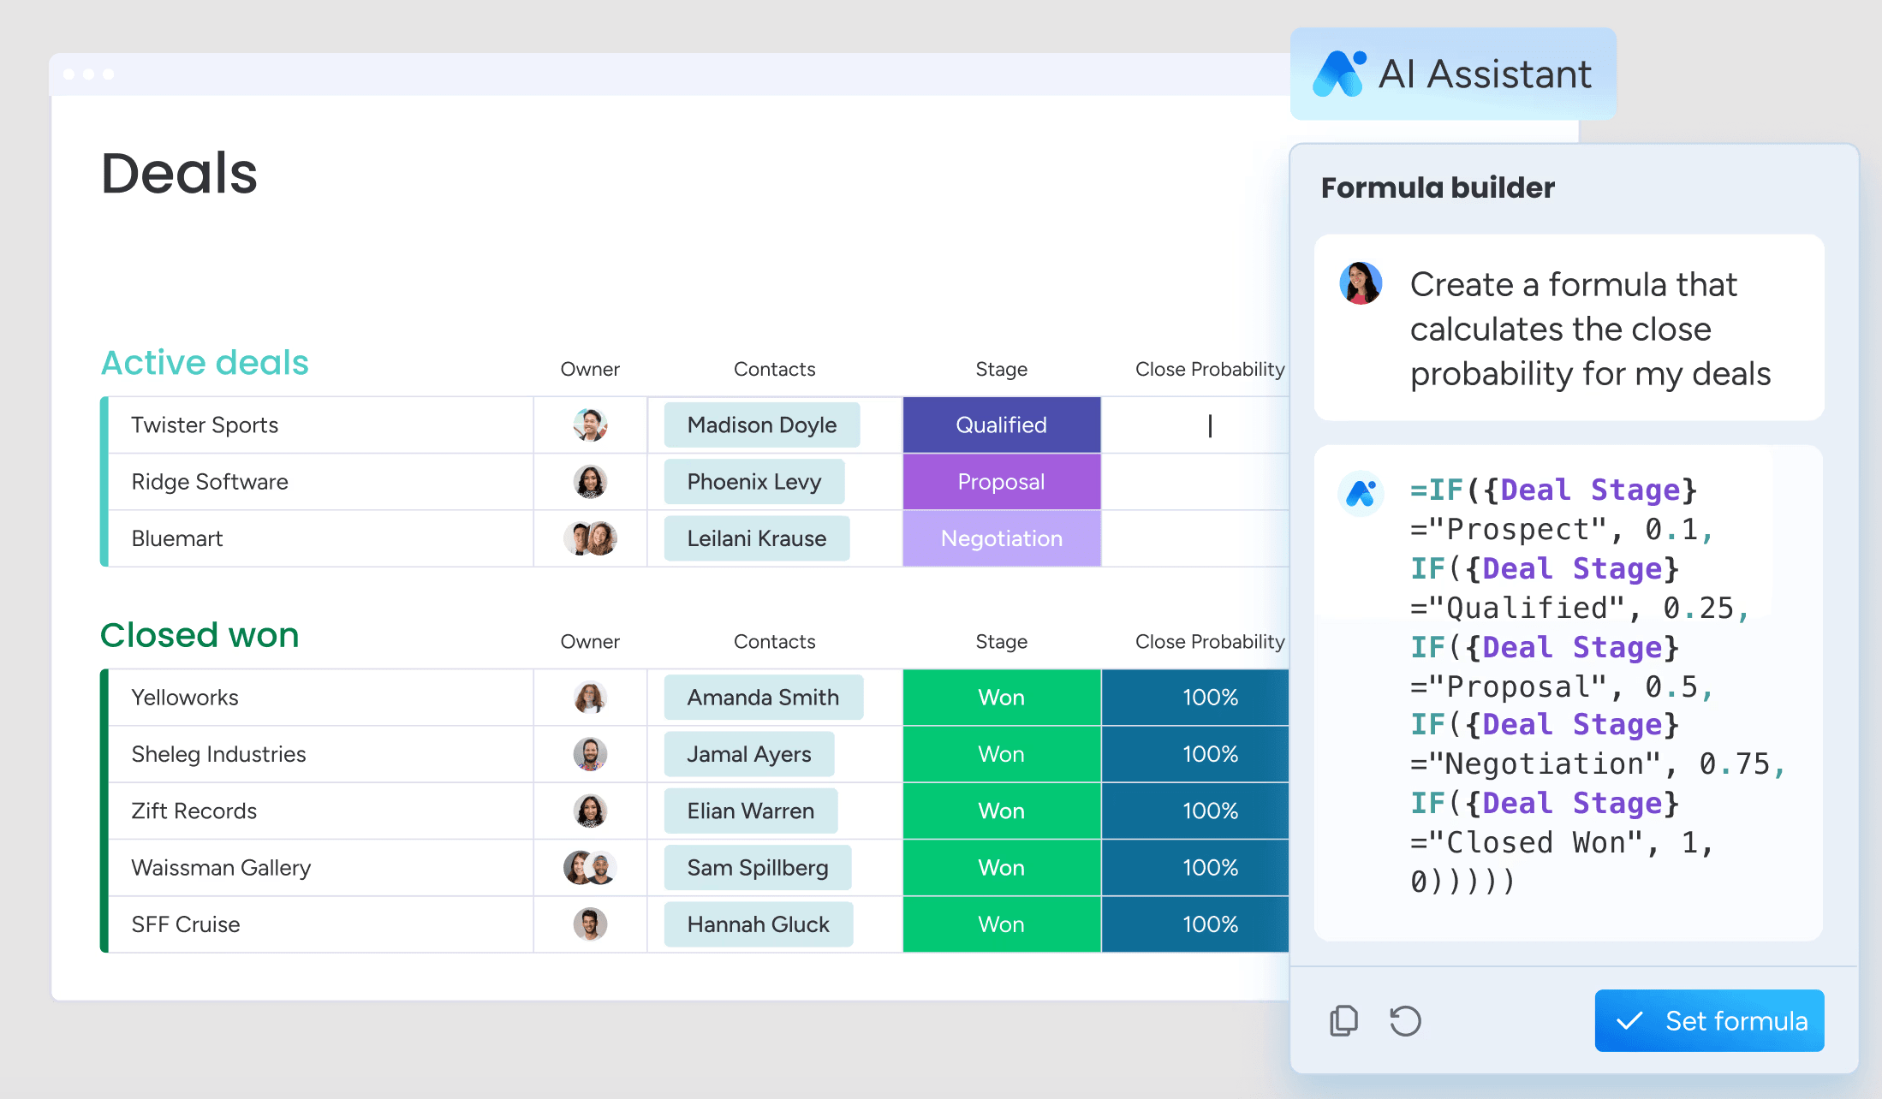Viewport: 1882px width, 1099px height.
Task: Open the Phoenix Levy contact chip
Action: (754, 482)
